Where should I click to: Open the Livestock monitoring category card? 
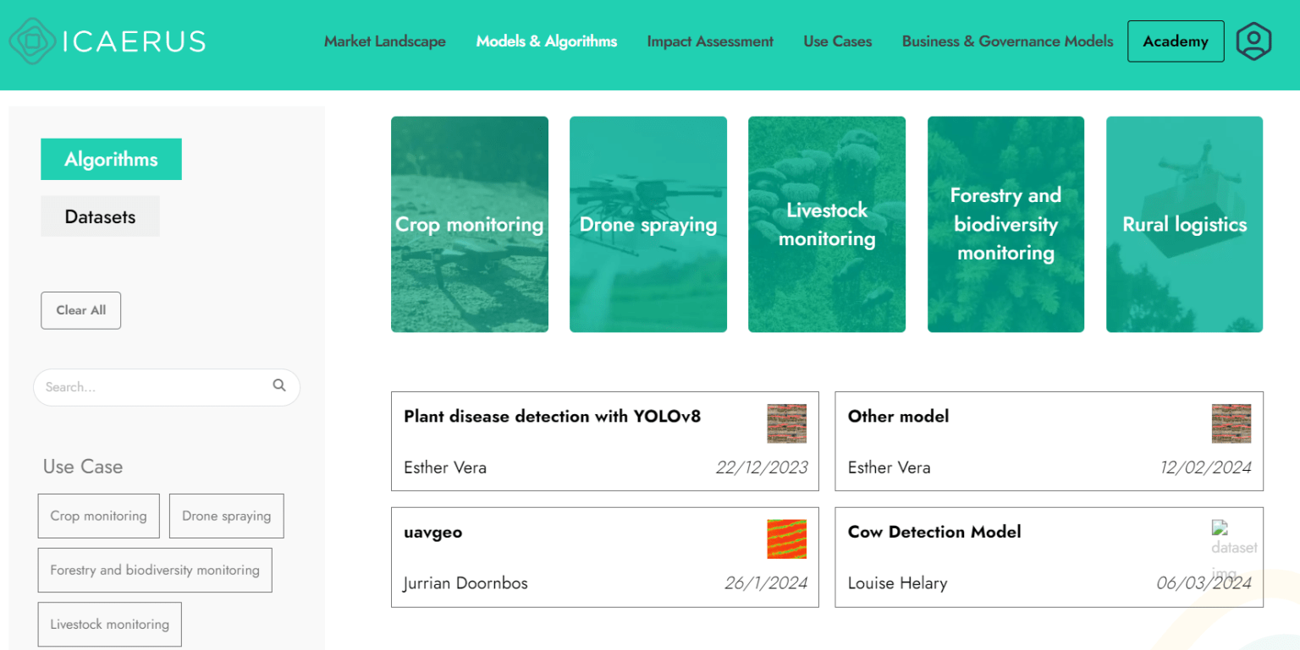point(827,224)
